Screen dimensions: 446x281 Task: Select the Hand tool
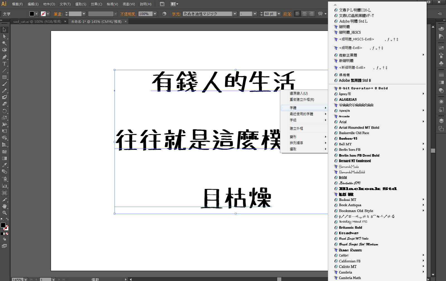(x=4, y=206)
